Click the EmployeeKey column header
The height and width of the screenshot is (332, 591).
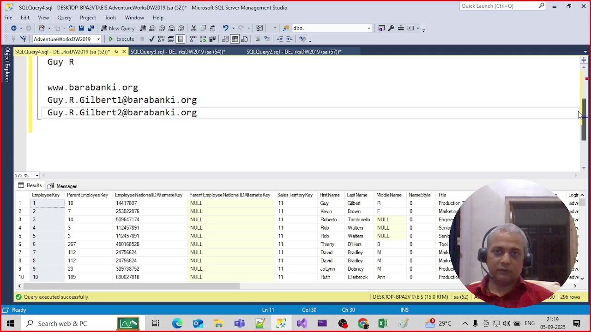coord(46,195)
